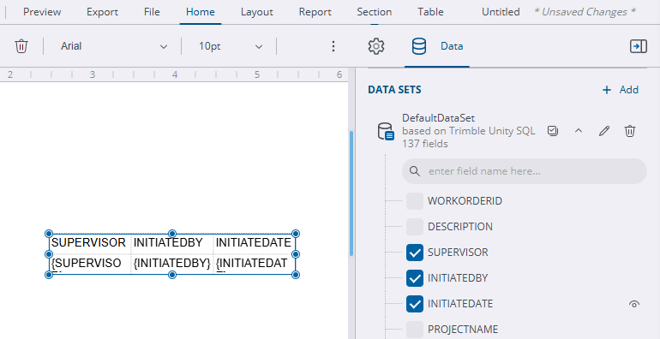Check the WORKORDERID field checkbox

point(415,201)
